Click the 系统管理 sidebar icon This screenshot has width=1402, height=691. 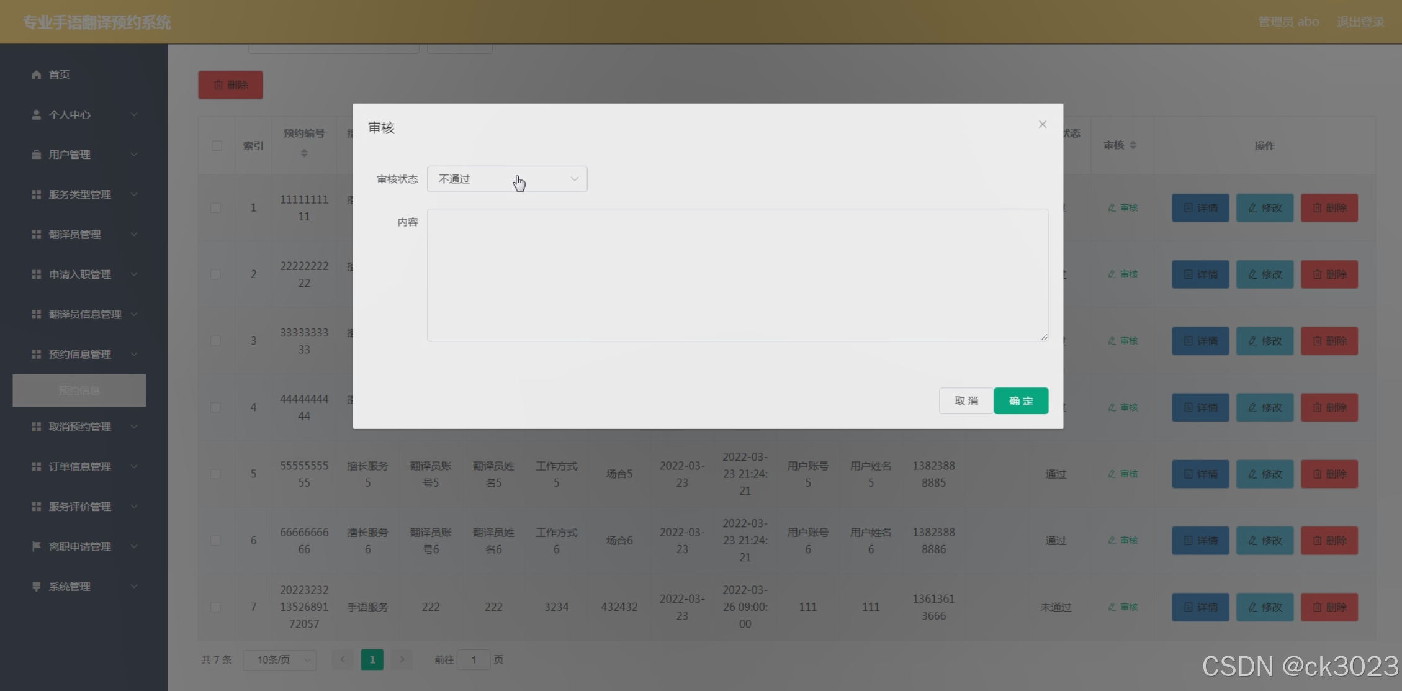36,587
